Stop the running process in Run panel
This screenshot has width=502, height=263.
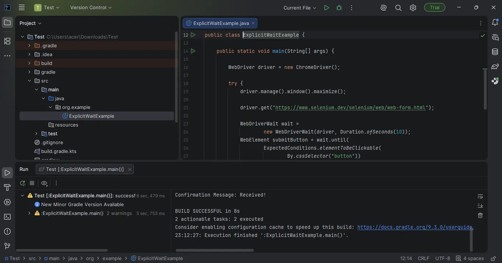[32, 183]
